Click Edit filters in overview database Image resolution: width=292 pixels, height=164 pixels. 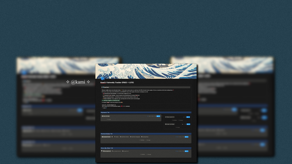click(142, 140)
